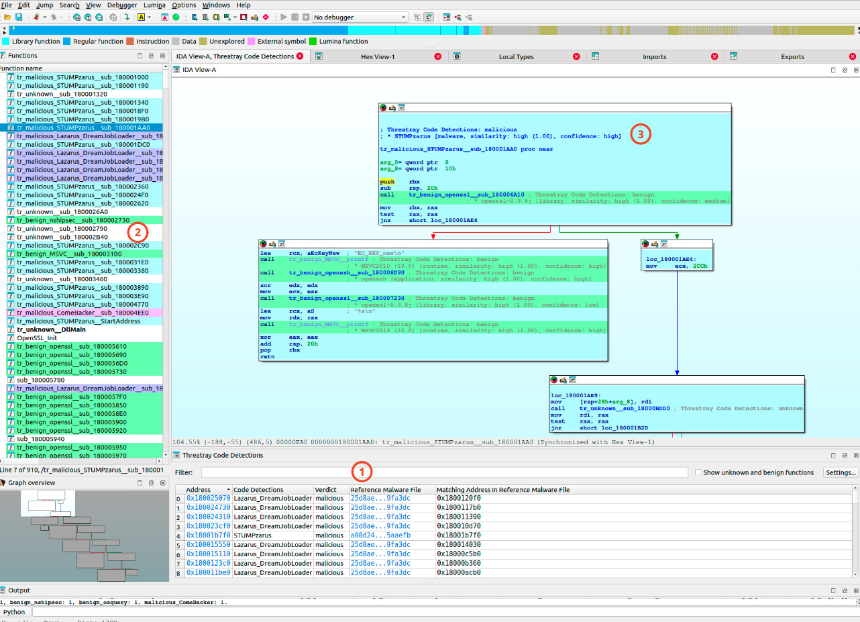Sort by the Verdict column header
860x622 pixels.
coord(331,490)
